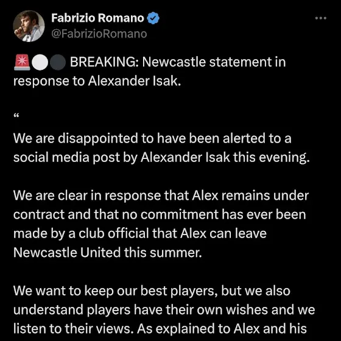The height and width of the screenshot is (341, 341).
Task: Click the 'contract and that no commitment' line
Action: [160, 214]
